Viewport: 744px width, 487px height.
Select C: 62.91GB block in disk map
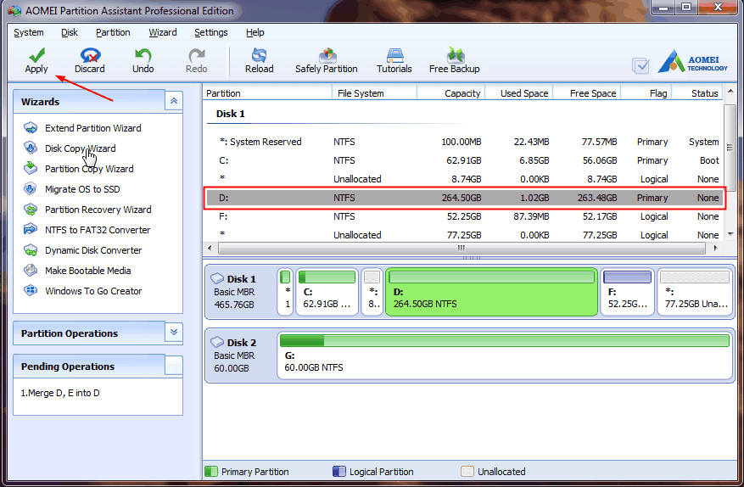pyautogui.click(x=327, y=292)
